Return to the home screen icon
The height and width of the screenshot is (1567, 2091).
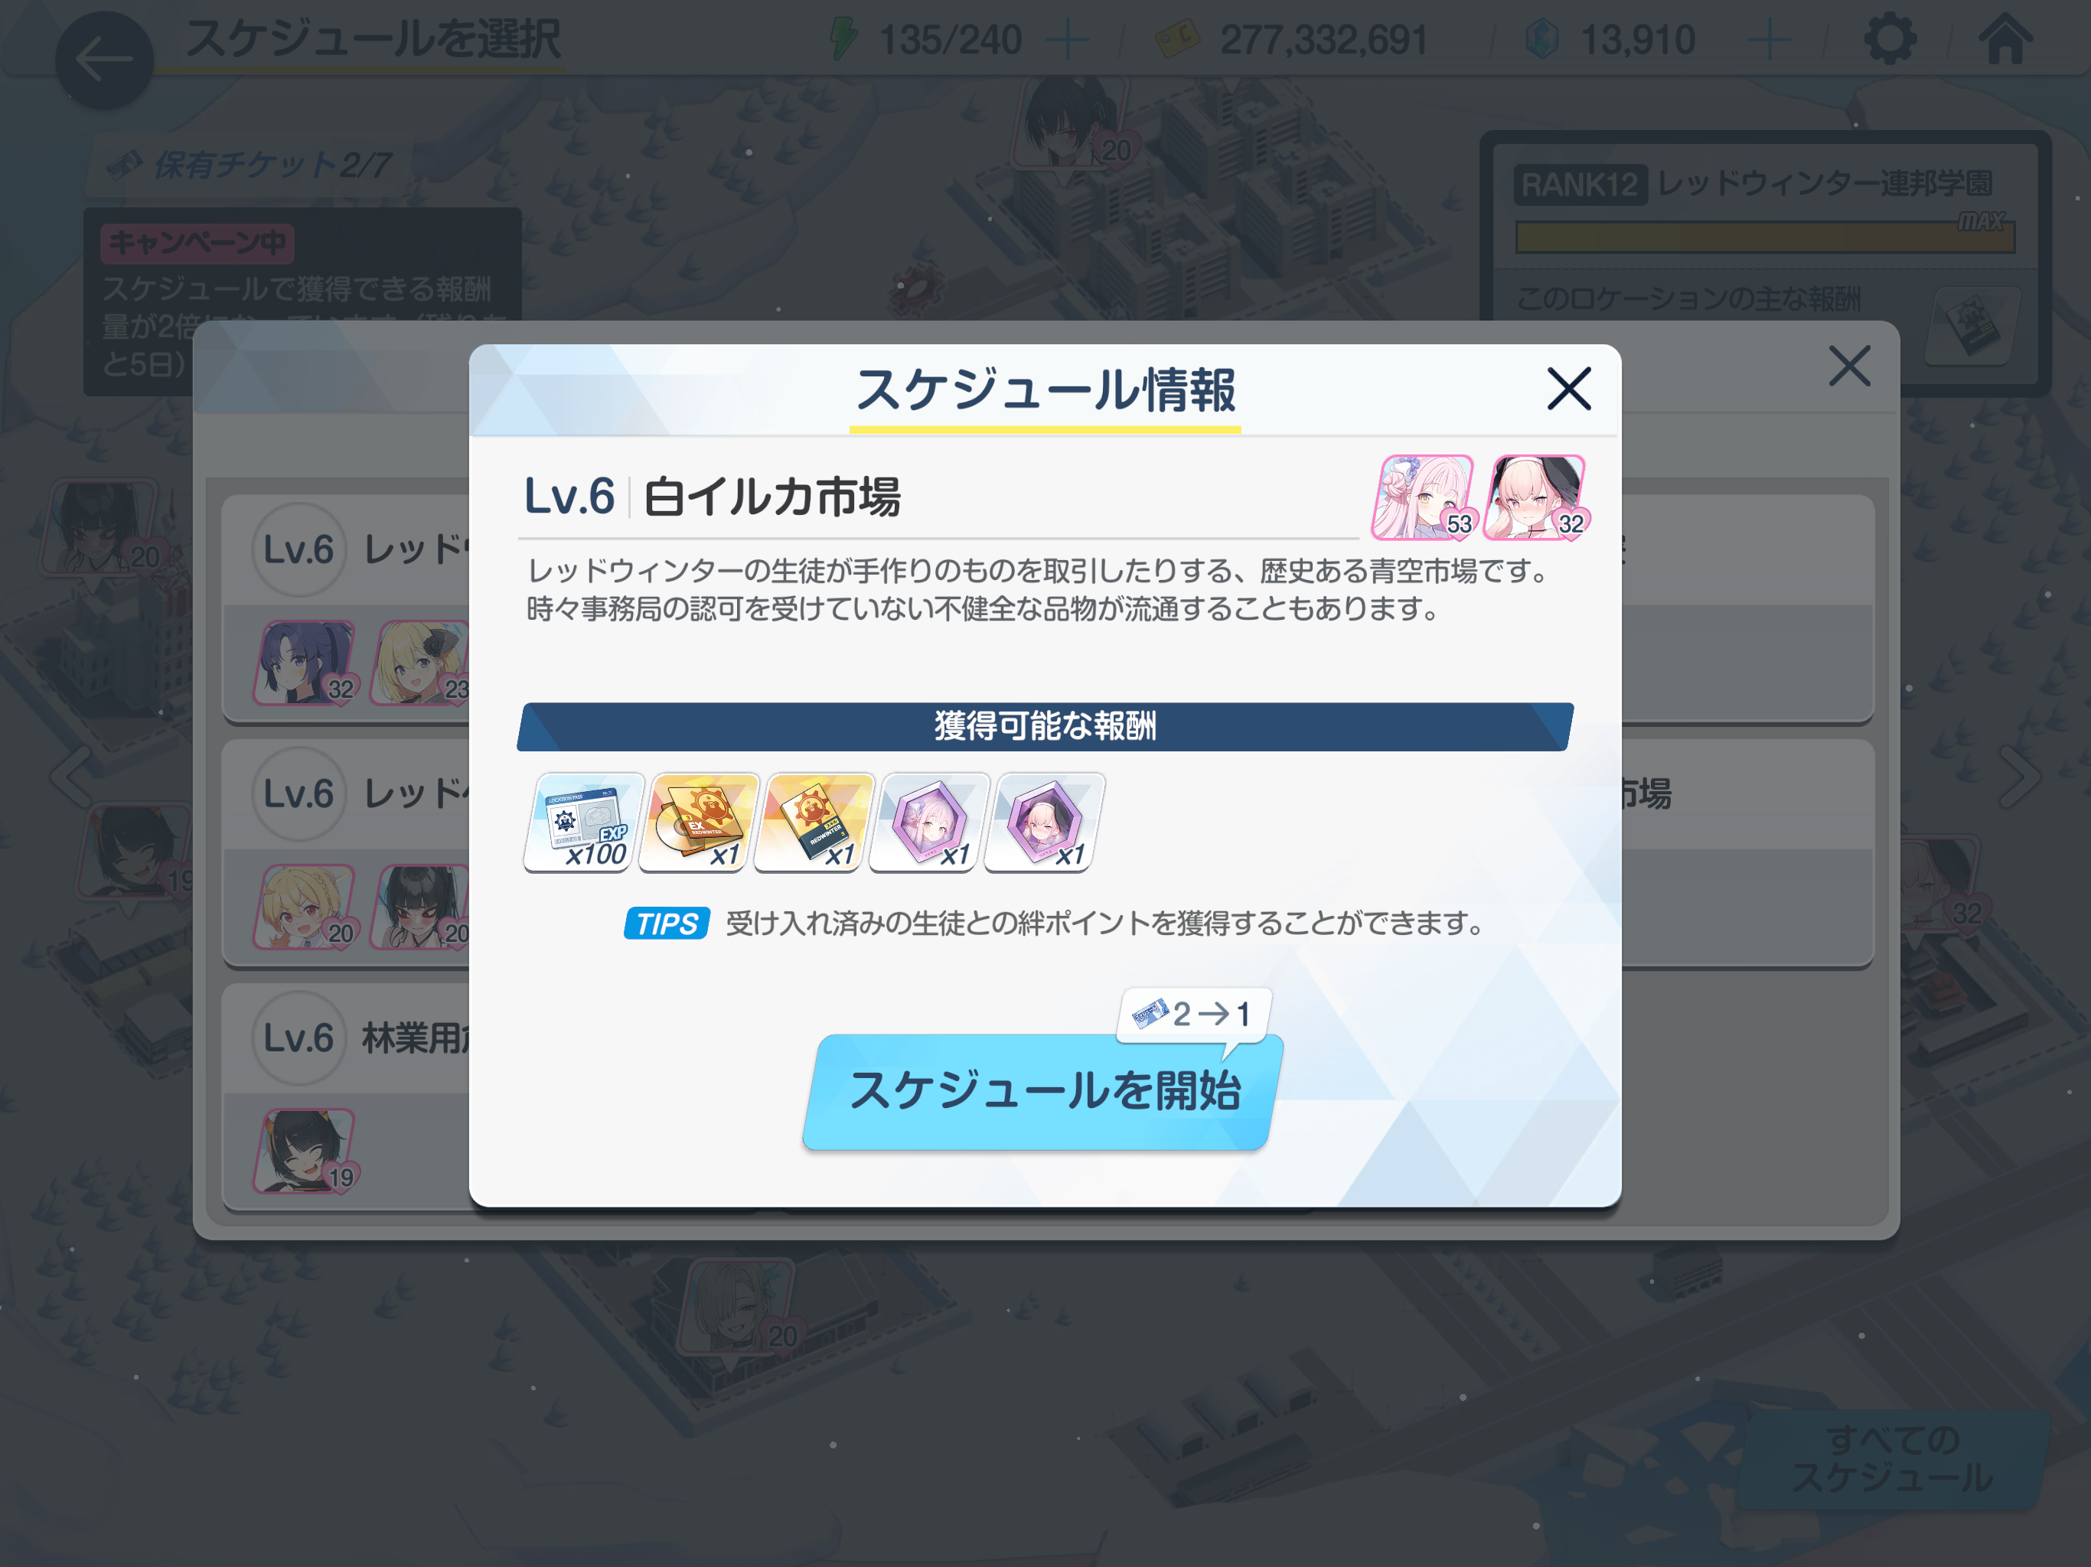[2005, 39]
